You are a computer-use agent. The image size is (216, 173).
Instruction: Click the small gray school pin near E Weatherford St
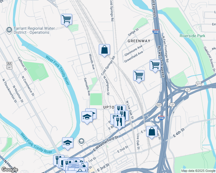pyautogui.click(x=81, y=141)
